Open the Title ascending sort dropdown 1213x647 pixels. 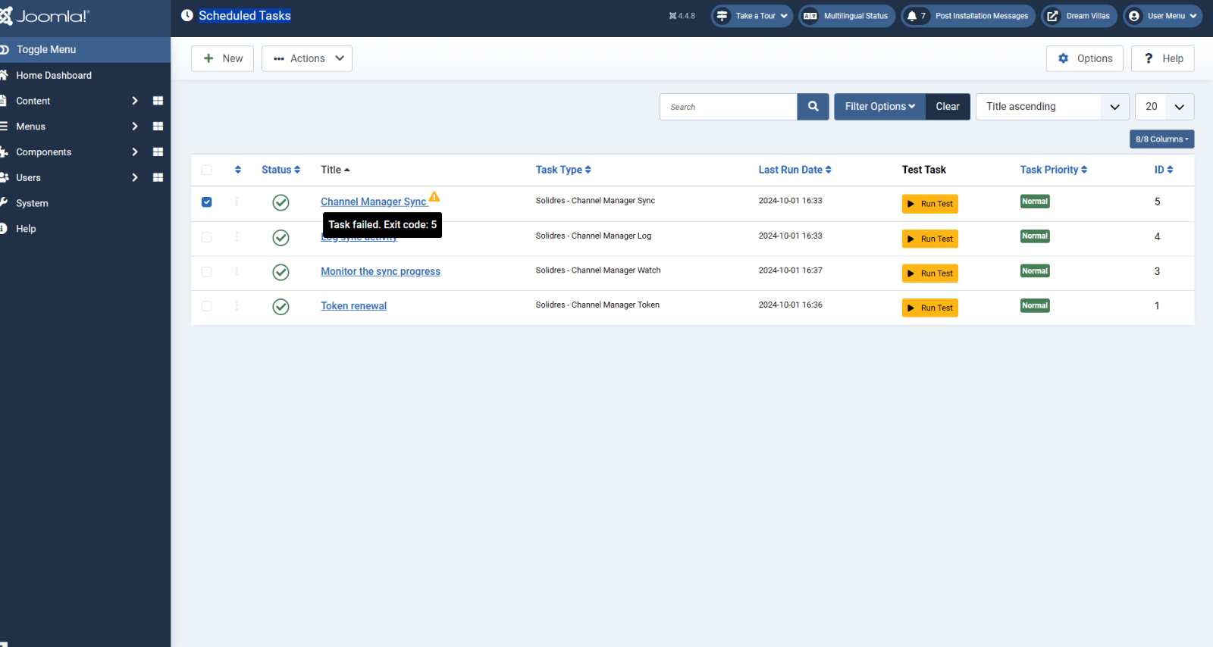(x=1052, y=107)
